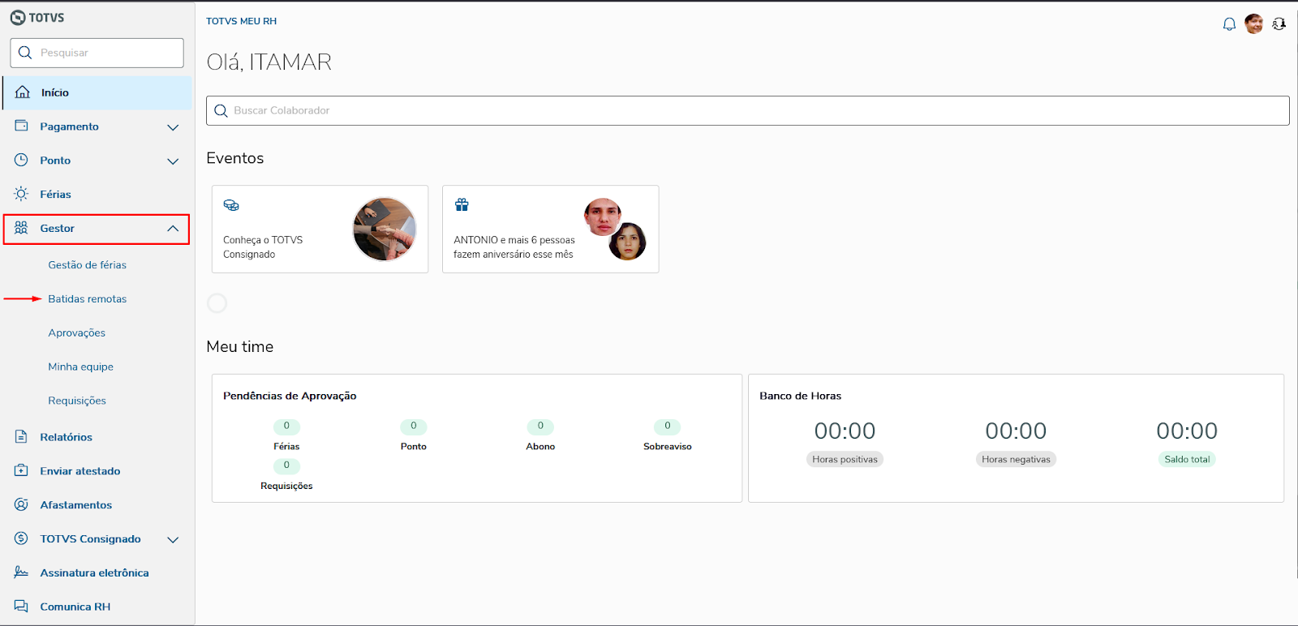Click the TOTVS MEU RH breadcrumb link
This screenshot has height=626, width=1298.
coord(241,21)
